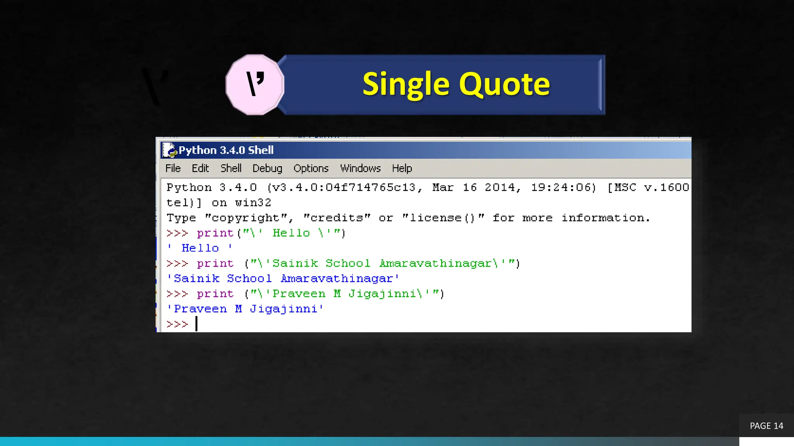This screenshot has width=794, height=446.
Task: Open the Windows menu
Action: pyautogui.click(x=360, y=168)
